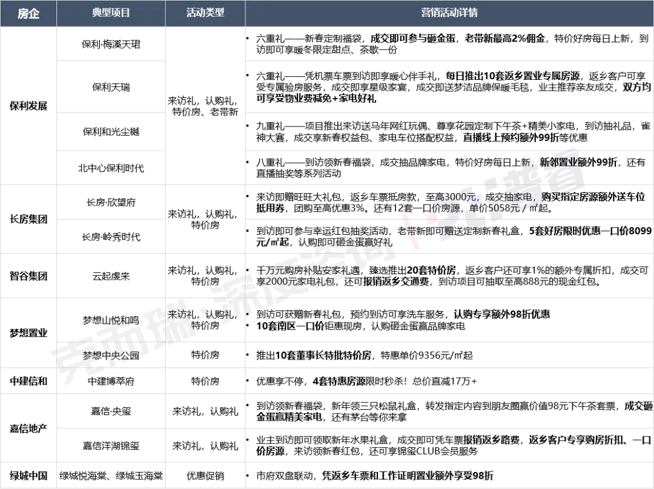The image size is (654, 489).
Task: Click details mentioning 一口价8099元/㎡起
Action: click(x=449, y=237)
